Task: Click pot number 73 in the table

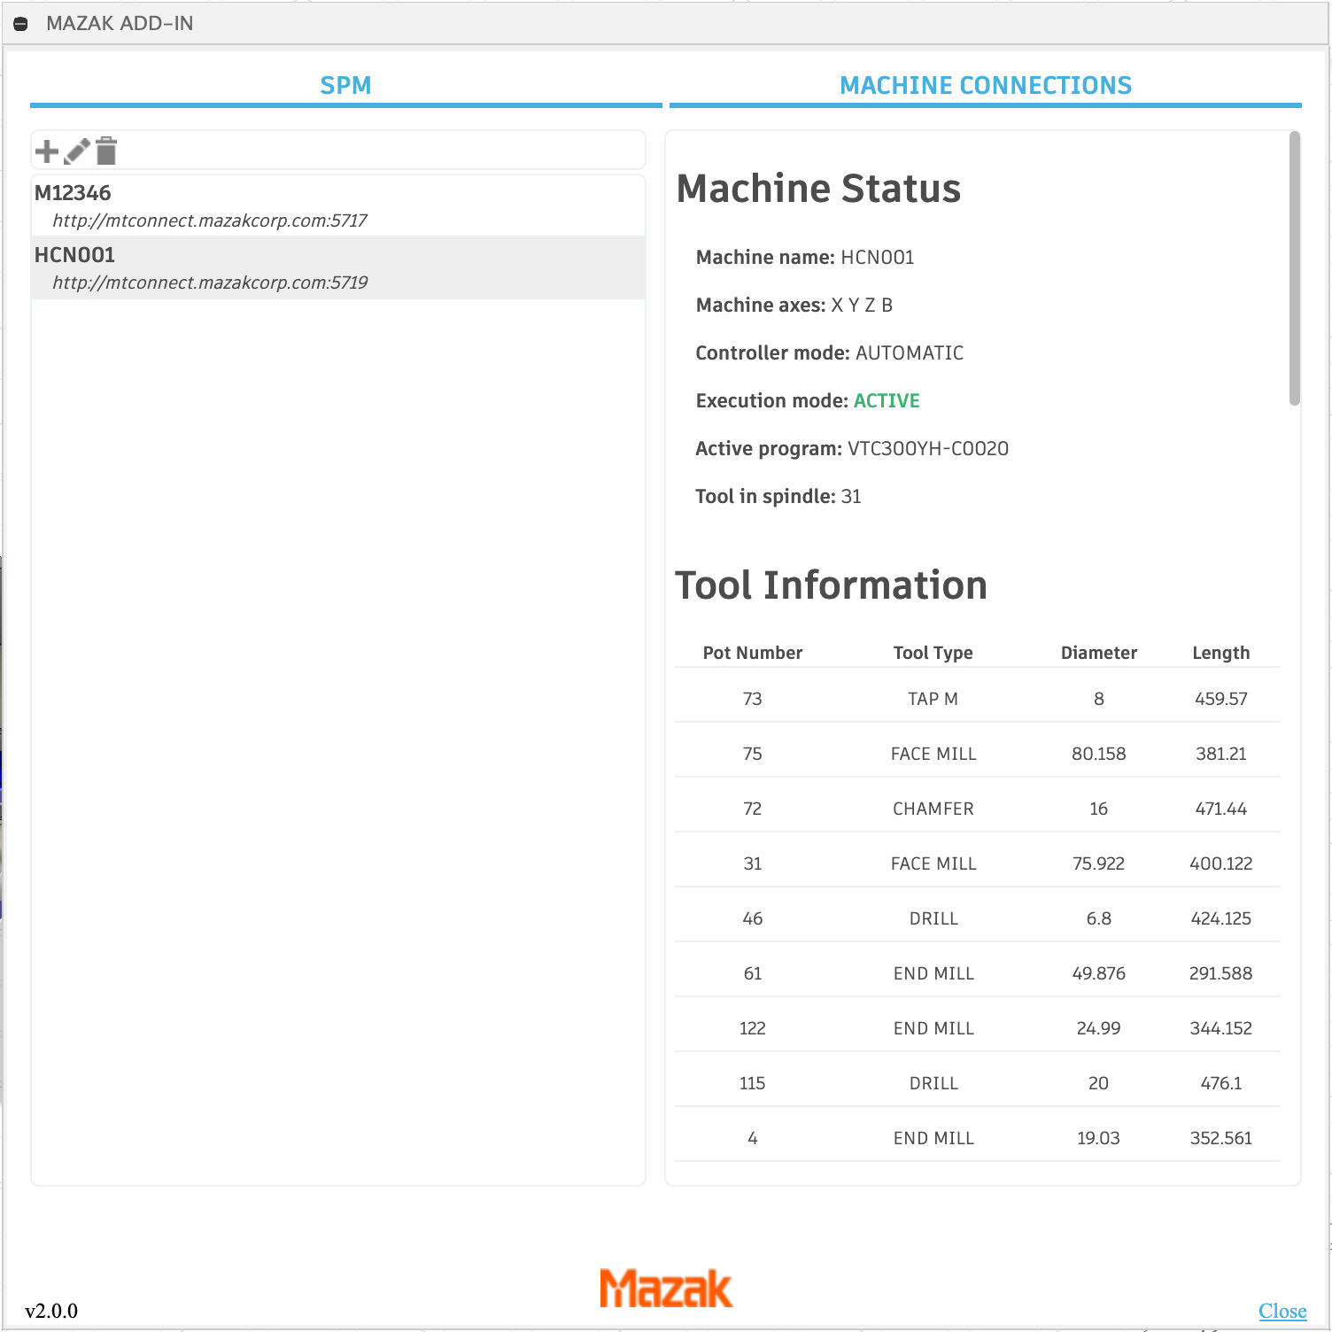Action: coord(753,699)
